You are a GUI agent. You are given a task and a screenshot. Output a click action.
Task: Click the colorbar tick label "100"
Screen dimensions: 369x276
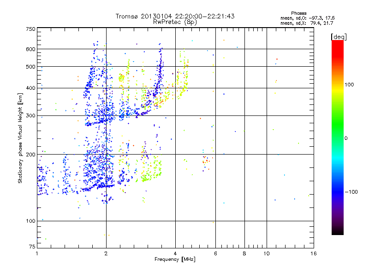pos(349,85)
